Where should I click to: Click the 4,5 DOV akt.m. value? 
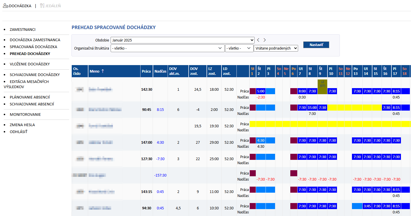pos(178,208)
